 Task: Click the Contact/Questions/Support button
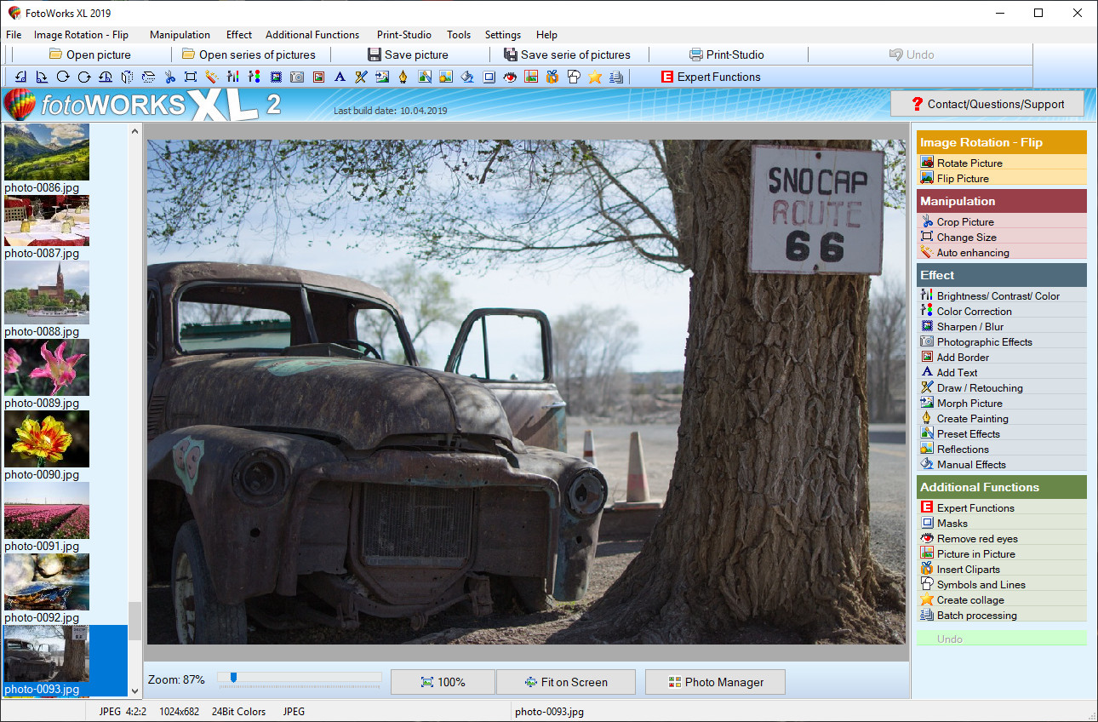coord(987,104)
